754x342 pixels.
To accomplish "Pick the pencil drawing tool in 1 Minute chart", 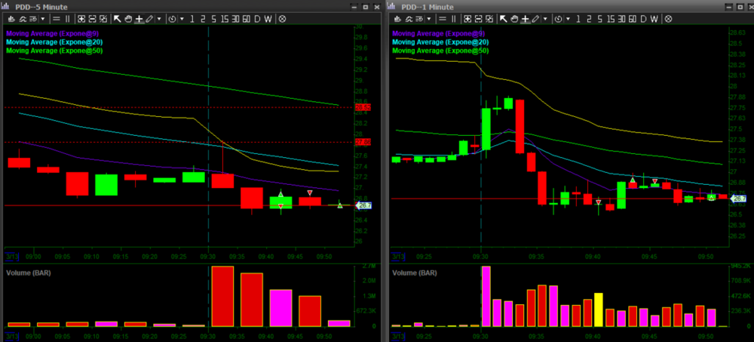I will (535, 17).
